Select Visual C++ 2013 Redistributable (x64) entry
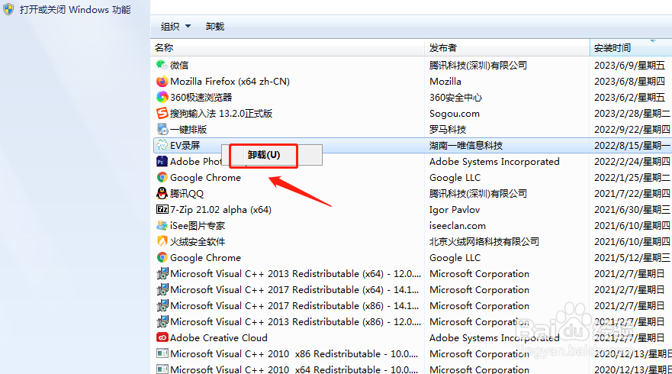The height and width of the screenshot is (374, 672). click(x=296, y=274)
